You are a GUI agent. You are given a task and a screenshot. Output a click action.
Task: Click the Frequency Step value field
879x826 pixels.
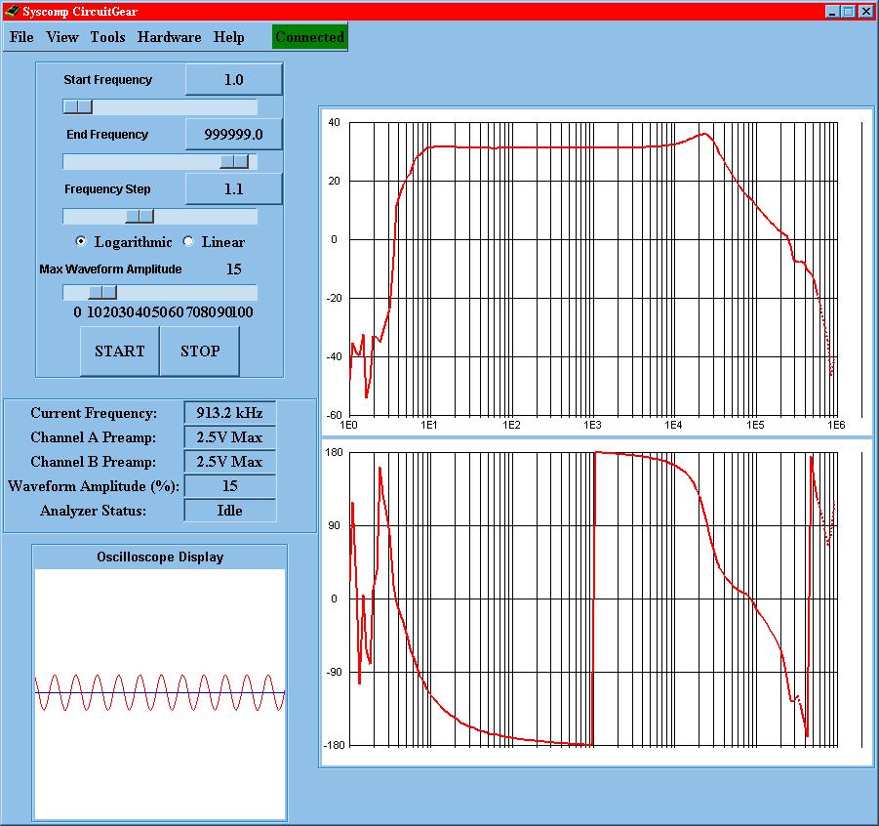(233, 189)
